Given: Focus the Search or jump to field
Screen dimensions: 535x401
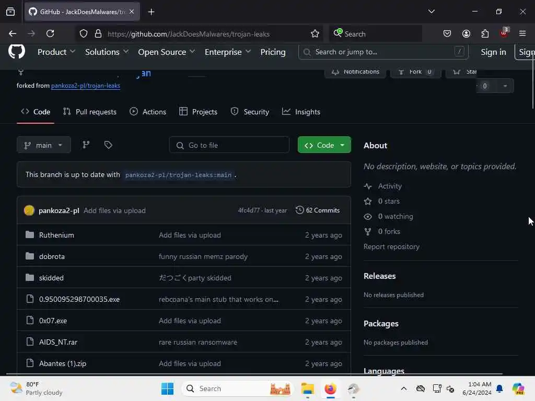Looking at the screenshot, I should (x=383, y=52).
